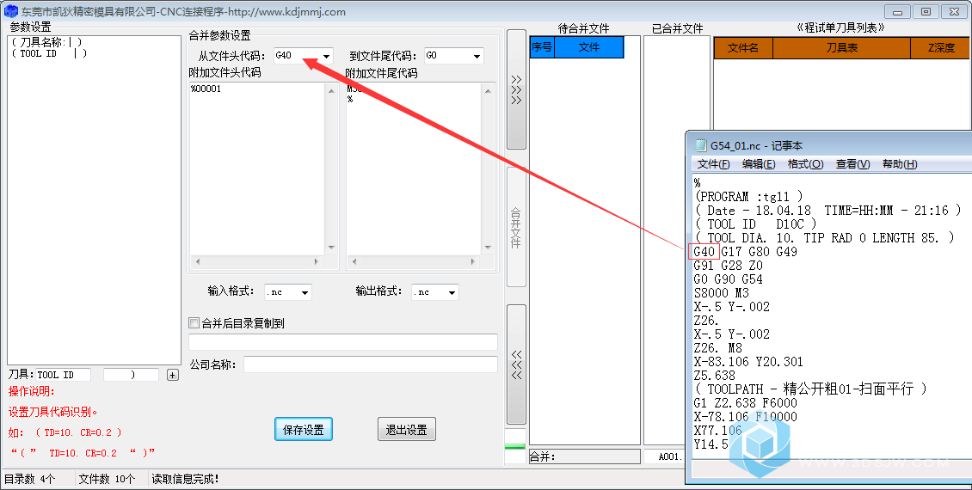Click scroll right arrow of 附加文件头代码 box
The height and width of the screenshot is (490, 972).
click(x=317, y=262)
